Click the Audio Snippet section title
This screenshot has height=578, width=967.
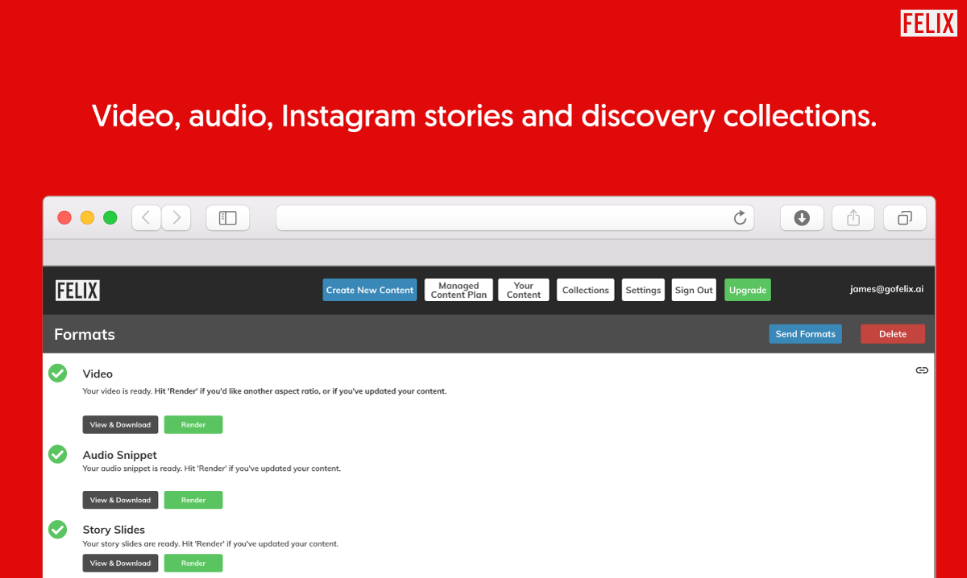(x=120, y=455)
